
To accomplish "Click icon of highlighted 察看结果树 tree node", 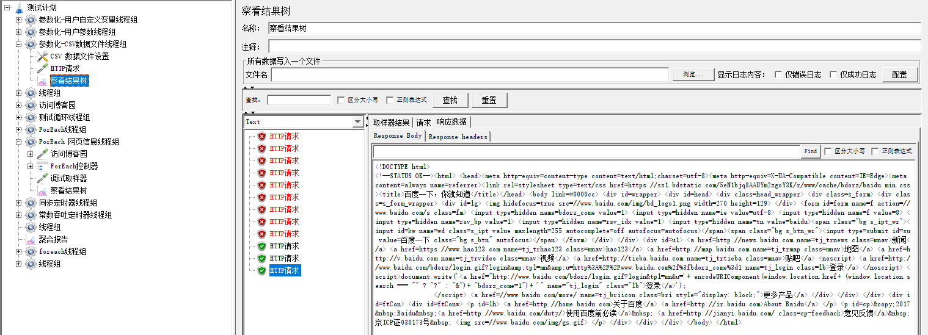I will [42, 81].
